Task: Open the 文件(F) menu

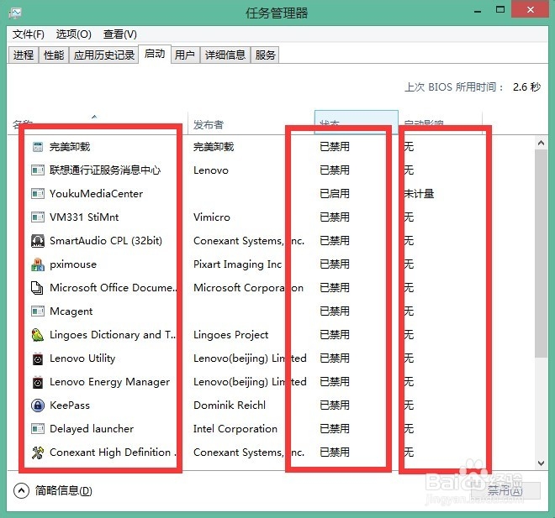Action: [x=29, y=34]
